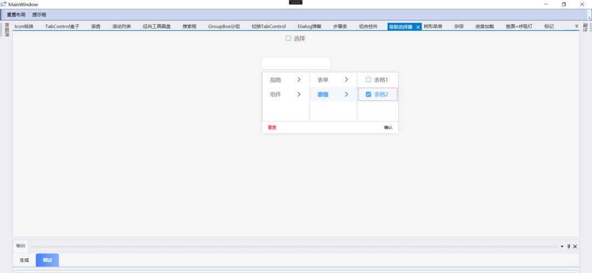
Task: Select the 径向工具圆盘 tab
Action: point(157,26)
